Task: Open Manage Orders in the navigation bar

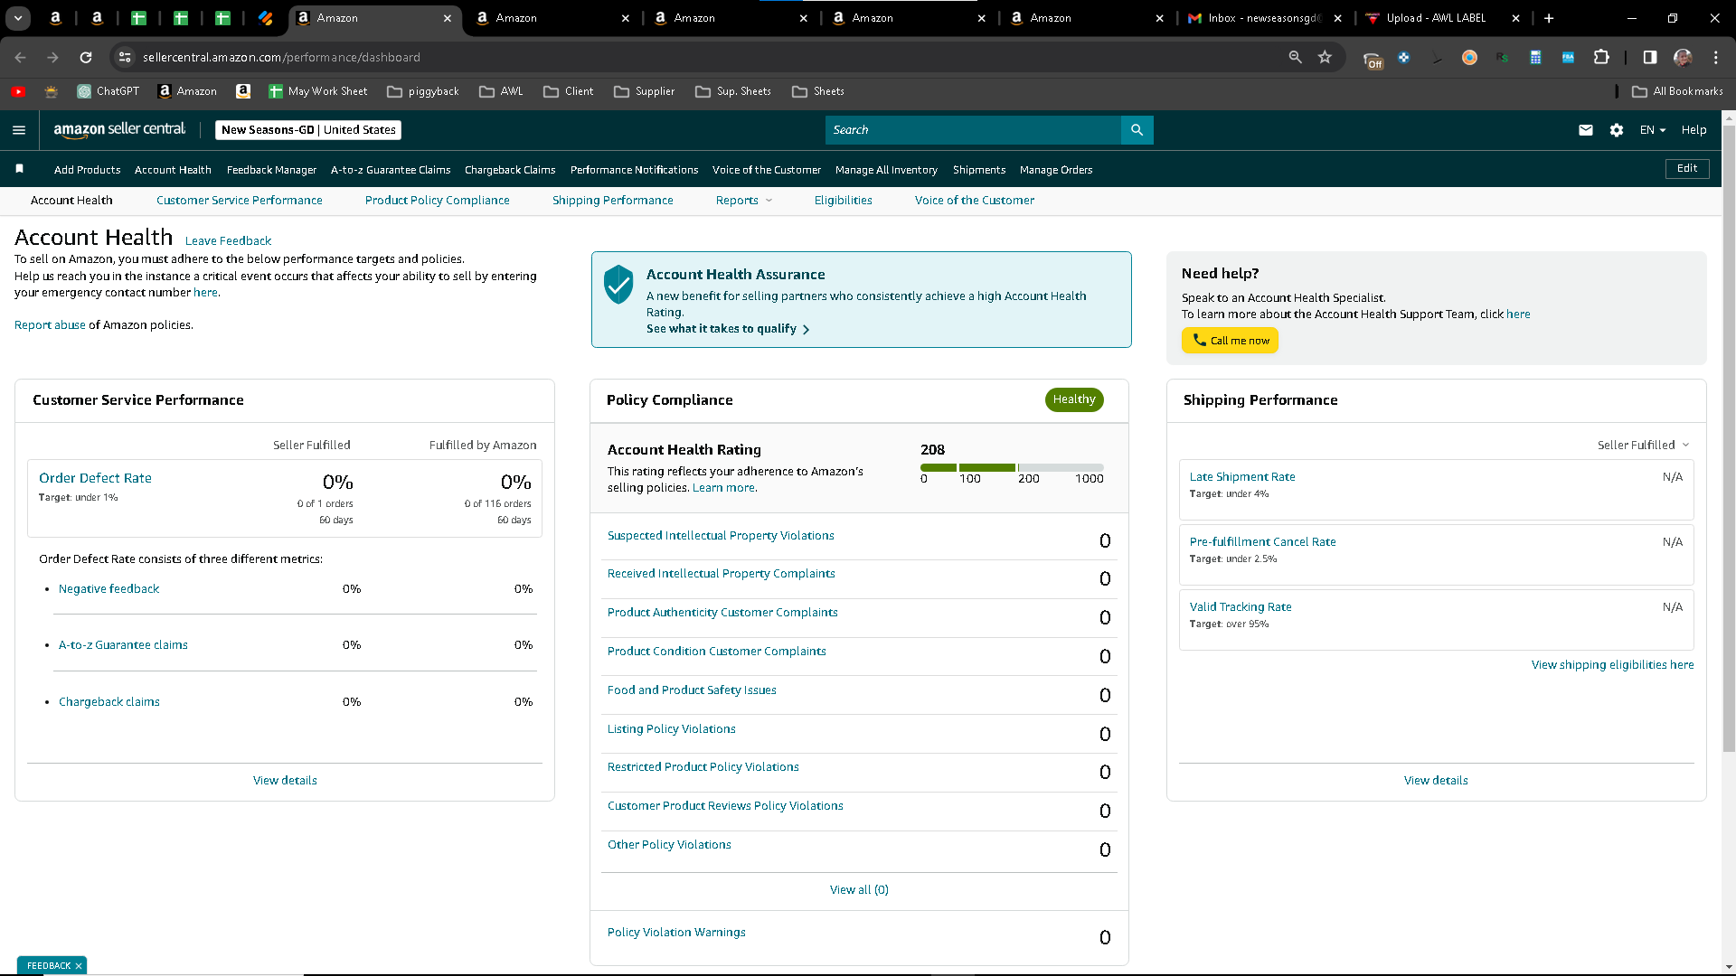Action: point(1056,170)
